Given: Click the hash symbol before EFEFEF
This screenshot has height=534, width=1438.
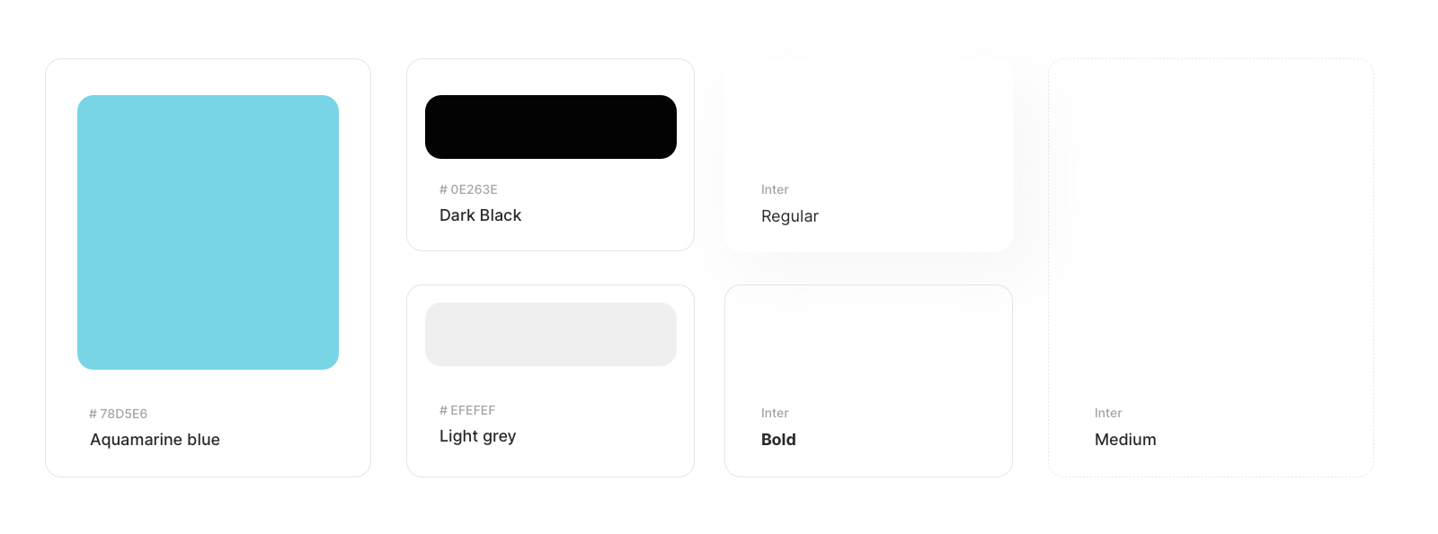Looking at the screenshot, I should [x=443, y=410].
